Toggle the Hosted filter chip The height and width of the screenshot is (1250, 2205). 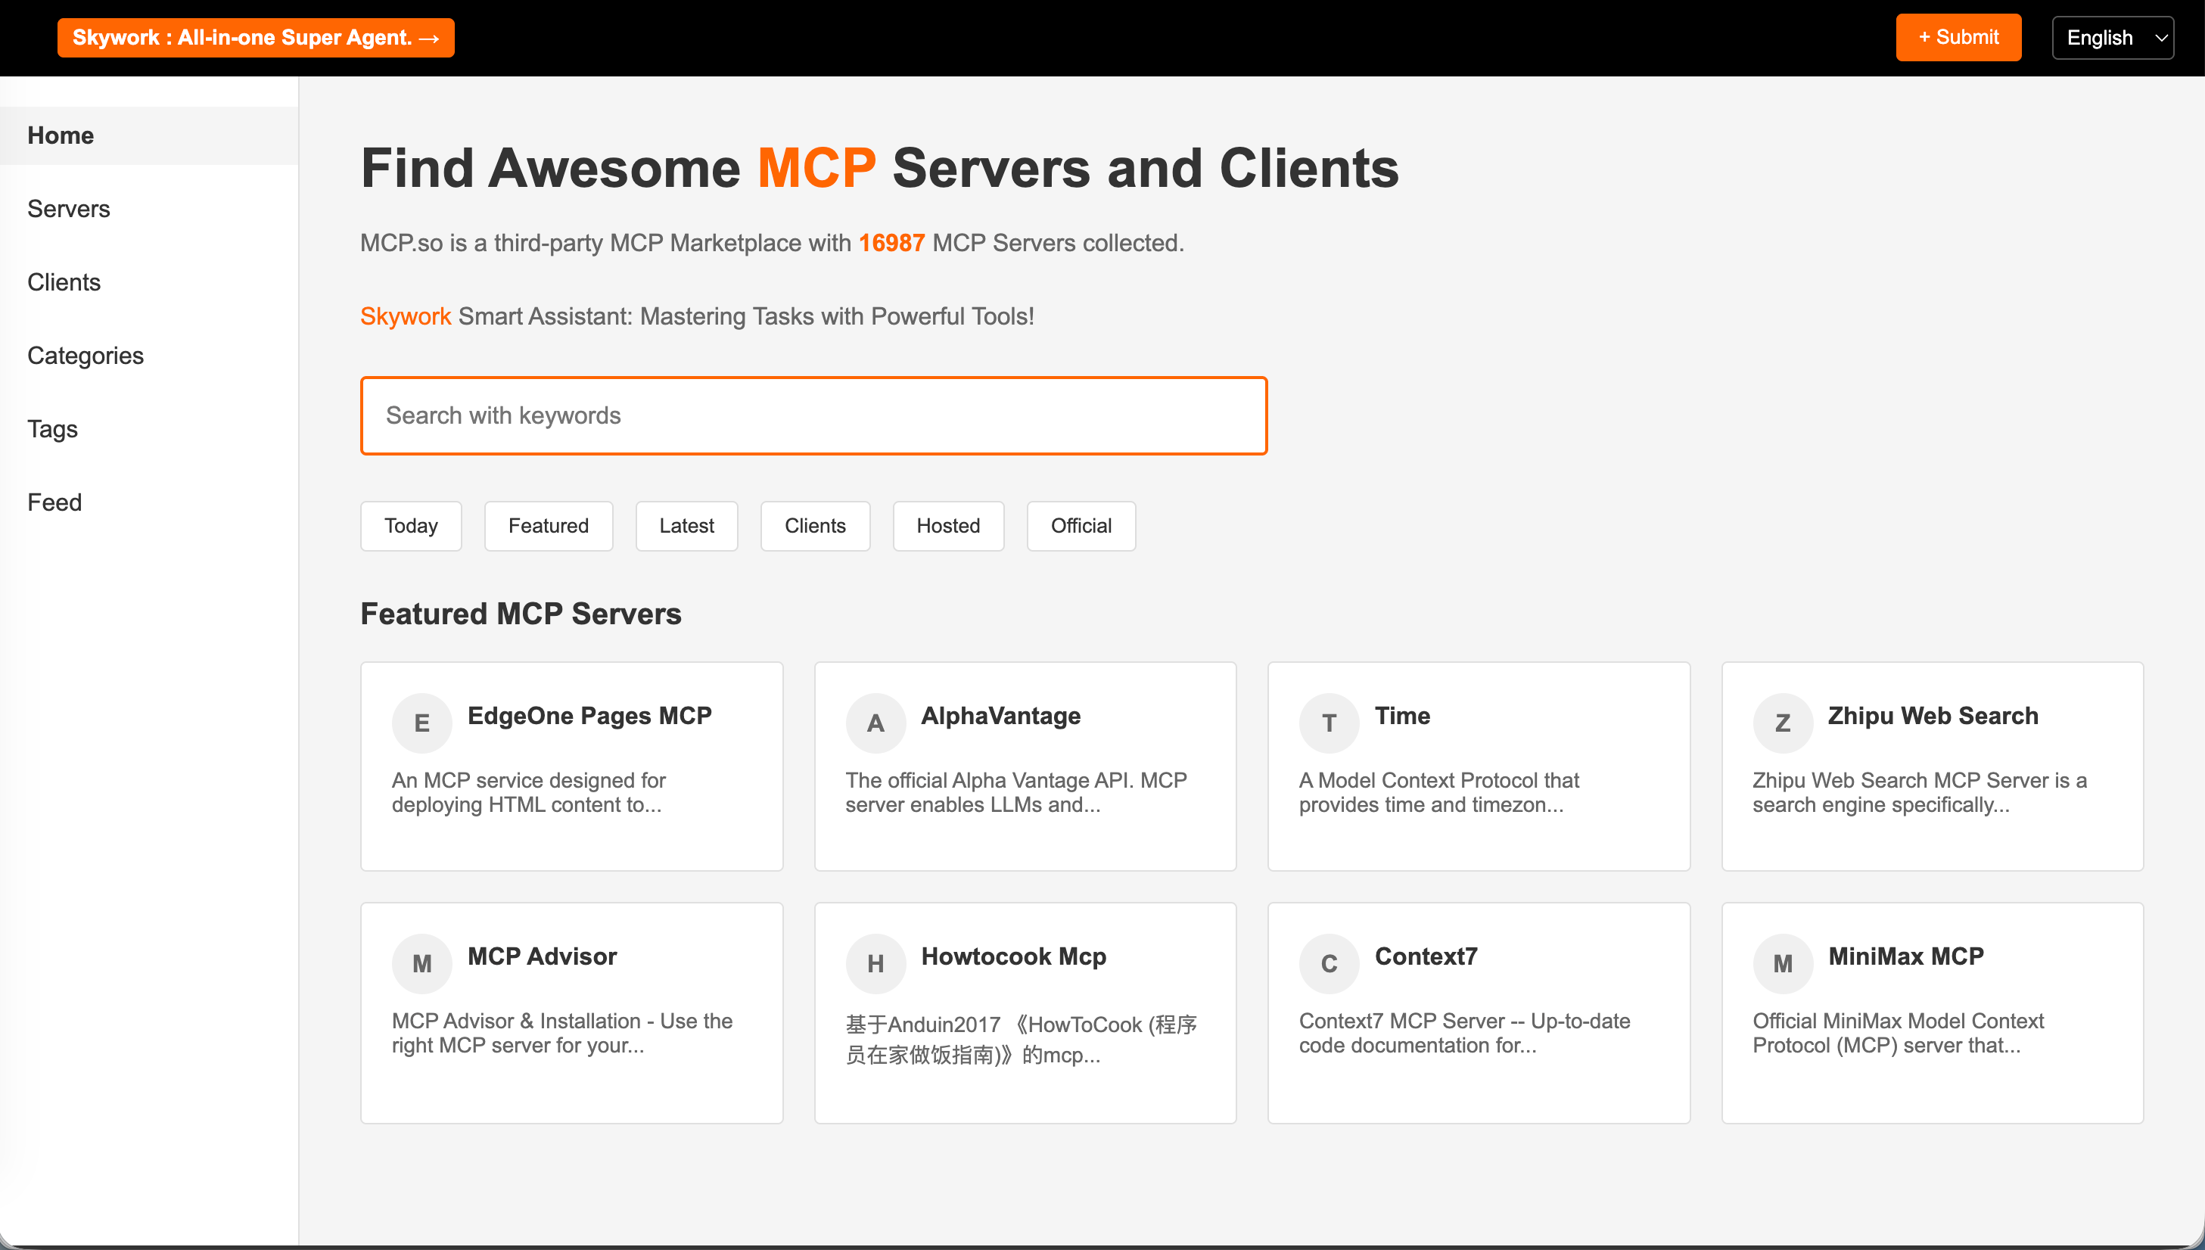[947, 525]
